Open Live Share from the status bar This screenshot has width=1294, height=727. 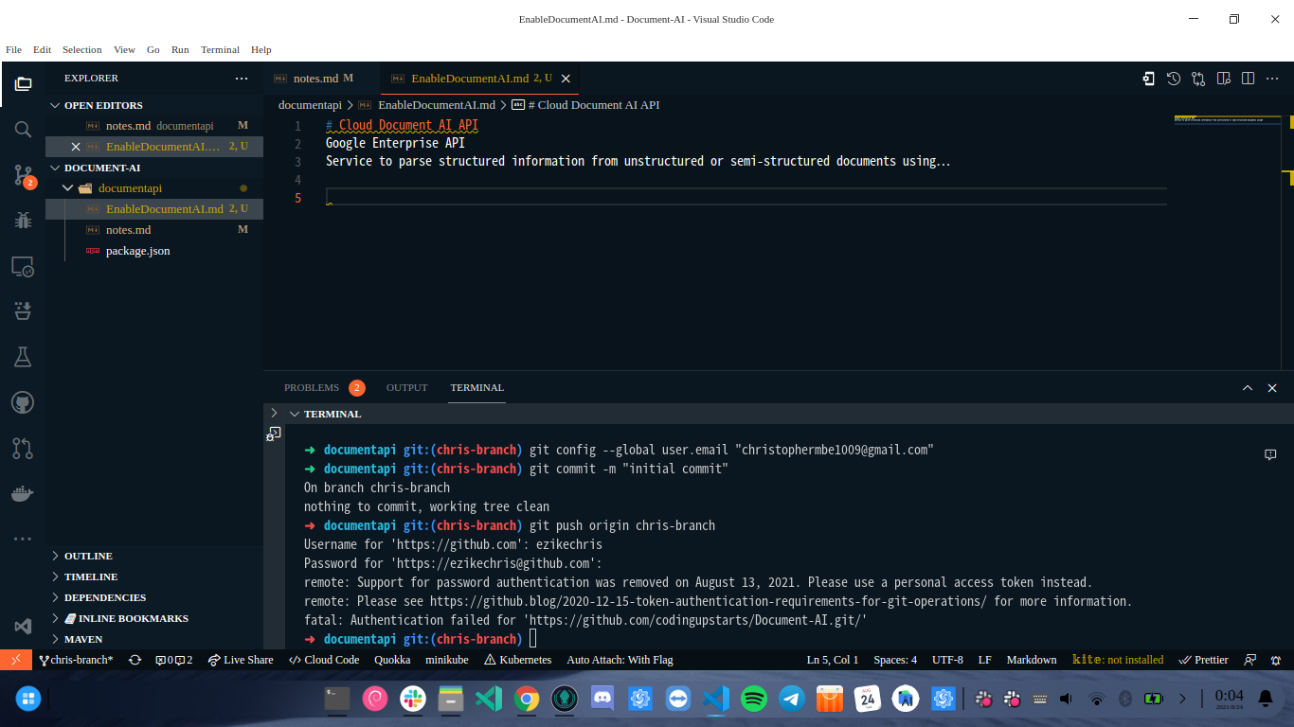pos(241,660)
